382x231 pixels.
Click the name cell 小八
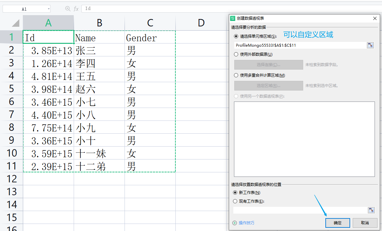99,114
